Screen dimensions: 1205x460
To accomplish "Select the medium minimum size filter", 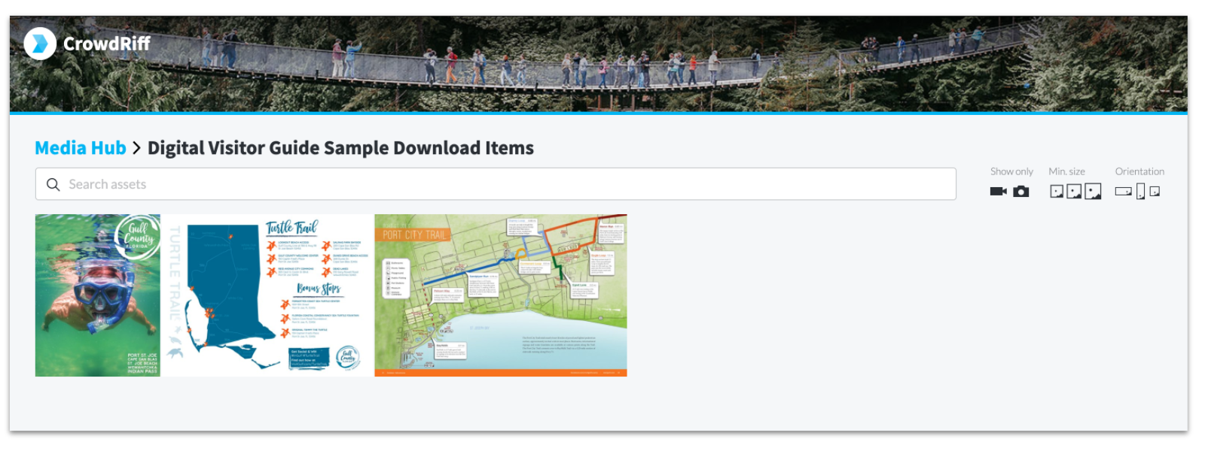I will tap(1074, 192).
